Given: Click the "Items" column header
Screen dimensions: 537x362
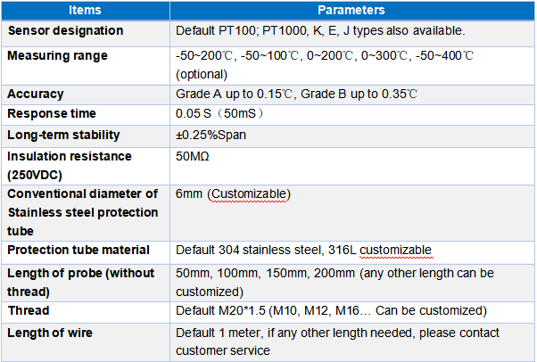Looking at the screenshot, I should tap(86, 11).
